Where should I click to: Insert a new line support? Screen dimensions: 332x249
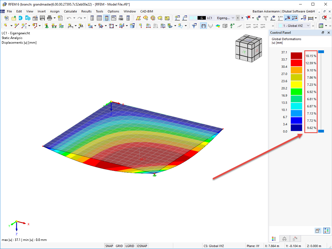click(54, 26)
